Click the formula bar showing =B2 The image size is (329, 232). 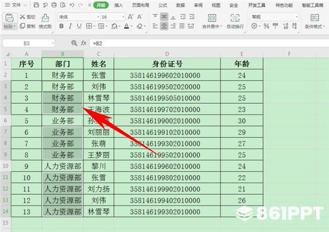pos(209,43)
